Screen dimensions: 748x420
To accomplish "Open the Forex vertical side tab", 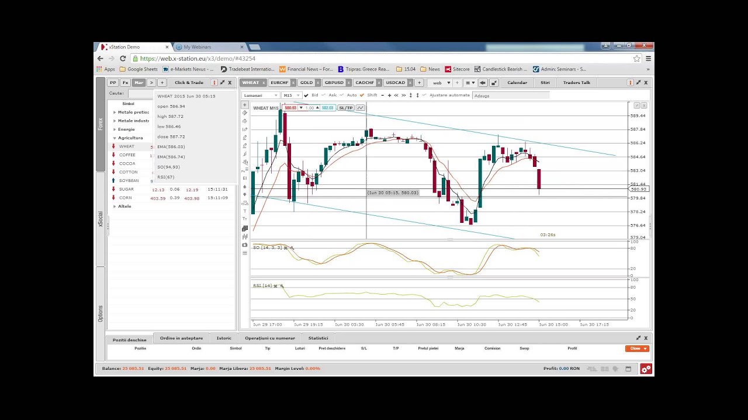I will [x=101, y=124].
